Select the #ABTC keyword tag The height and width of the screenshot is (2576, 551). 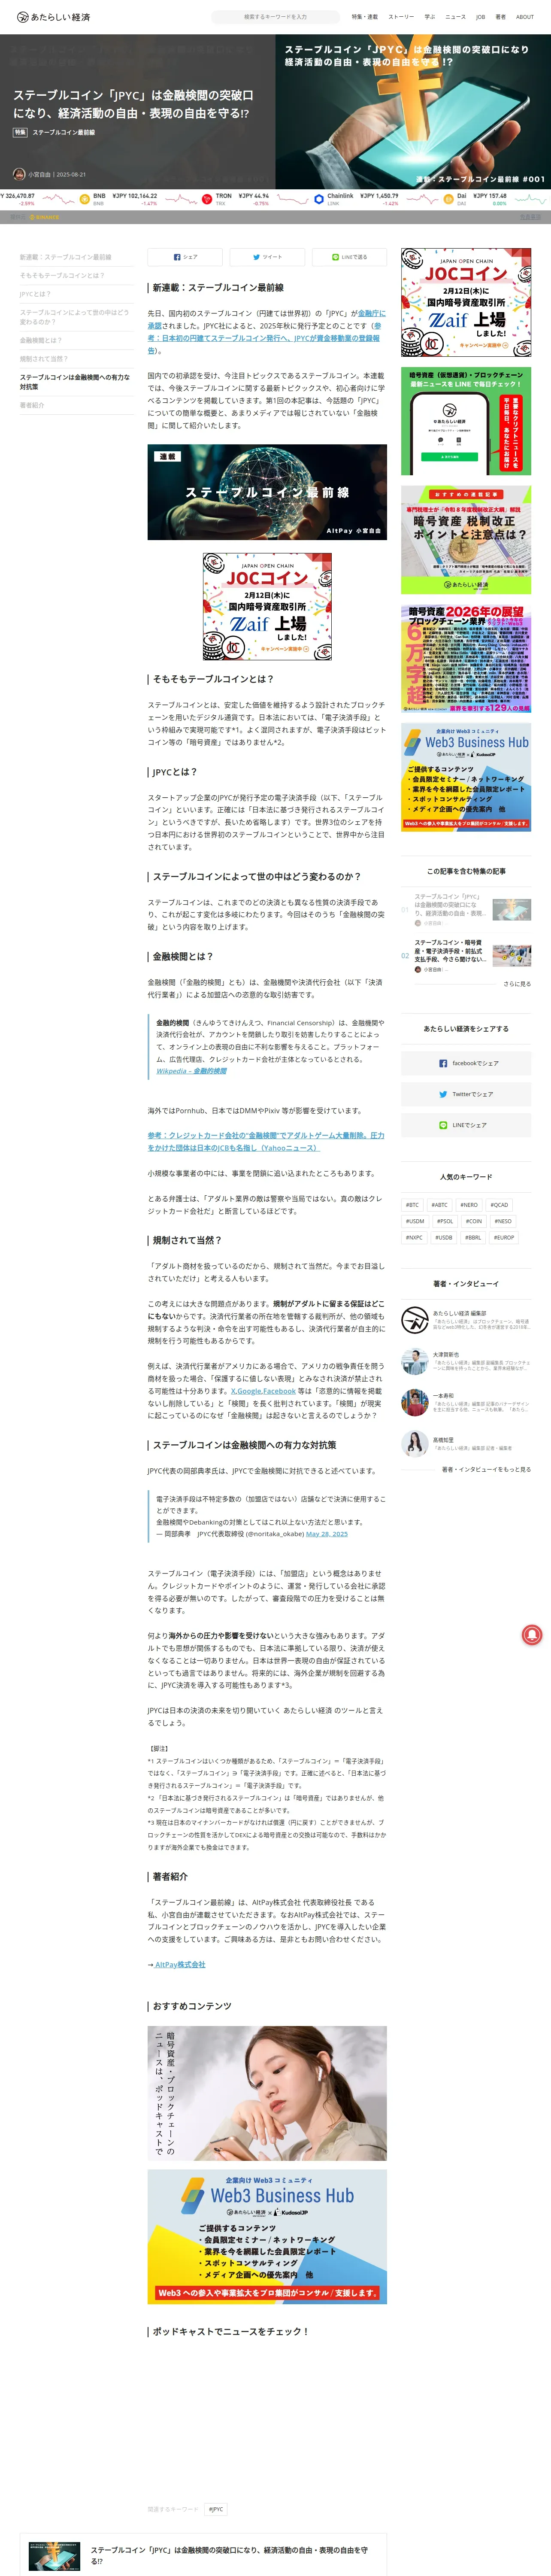tap(440, 1205)
